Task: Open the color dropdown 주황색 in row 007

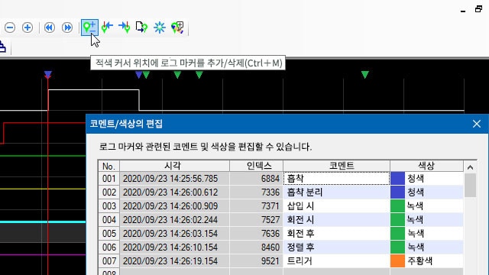Action: pos(434,260)
